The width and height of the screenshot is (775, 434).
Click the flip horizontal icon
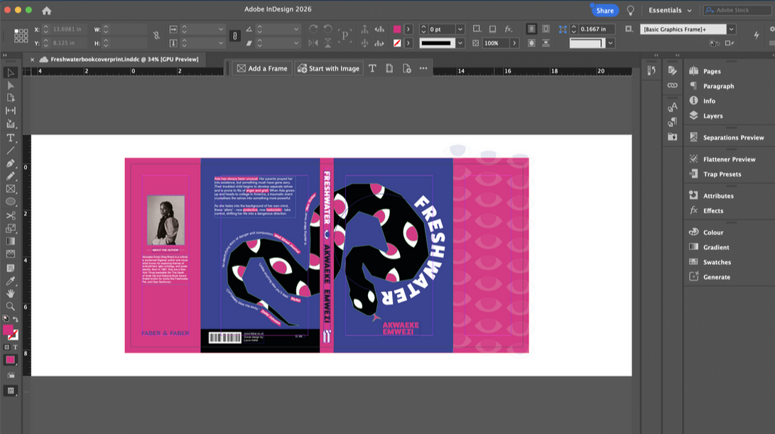pyautogui.click(x=313, y=43)
